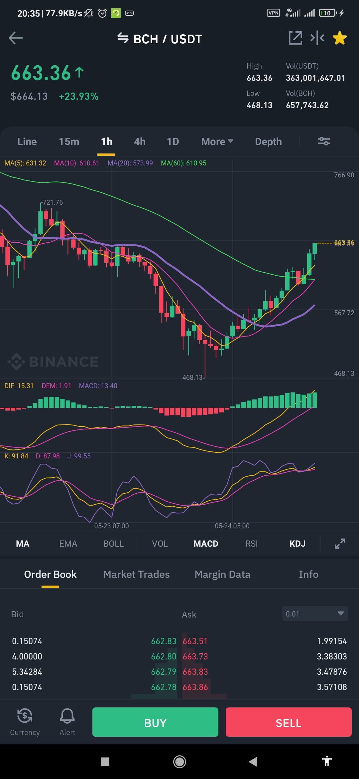
Task: Open the Alert bell icon
Action: pos(67,721)
